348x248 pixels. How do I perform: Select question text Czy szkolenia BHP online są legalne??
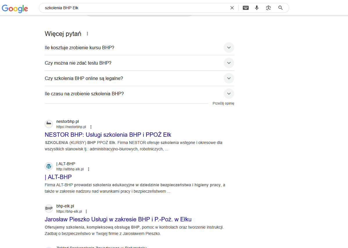(84, 79)
